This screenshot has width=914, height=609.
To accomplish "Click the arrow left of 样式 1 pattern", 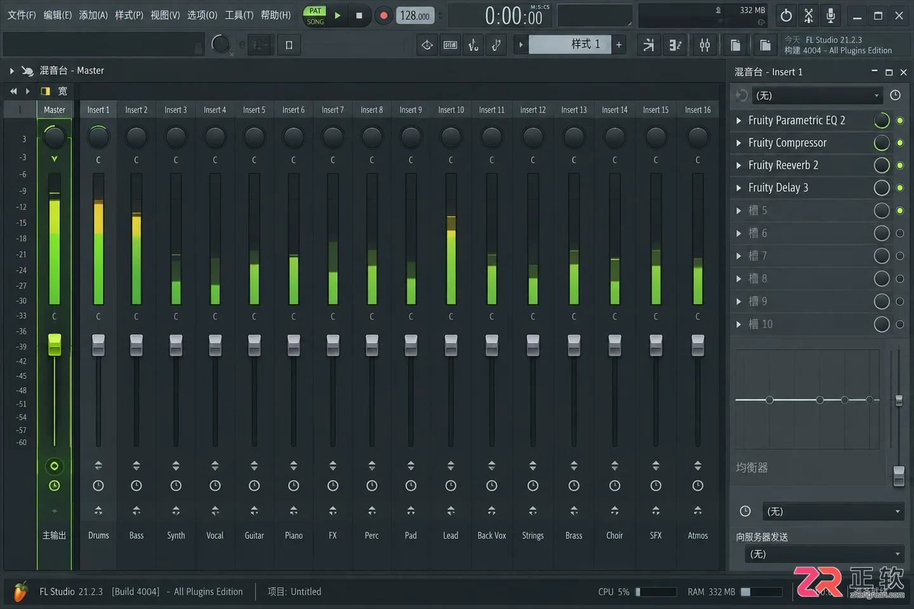I will pyautogui.click(x=521, y=44).
